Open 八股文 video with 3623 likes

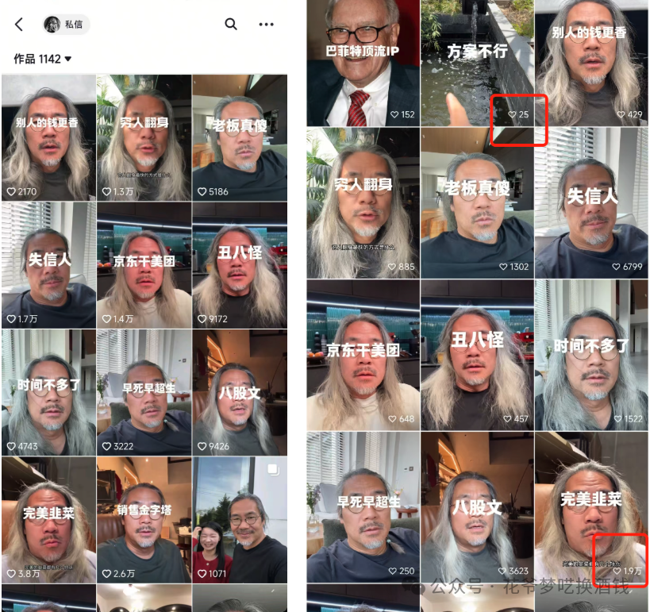click(477, 507)
